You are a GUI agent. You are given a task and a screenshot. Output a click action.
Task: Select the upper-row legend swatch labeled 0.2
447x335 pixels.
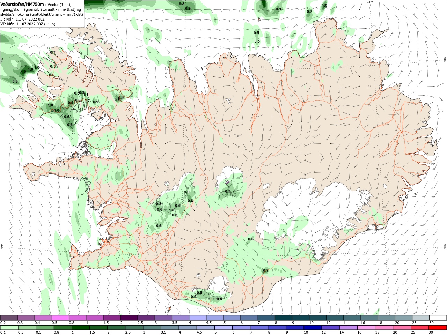click(x=9, y=318)
